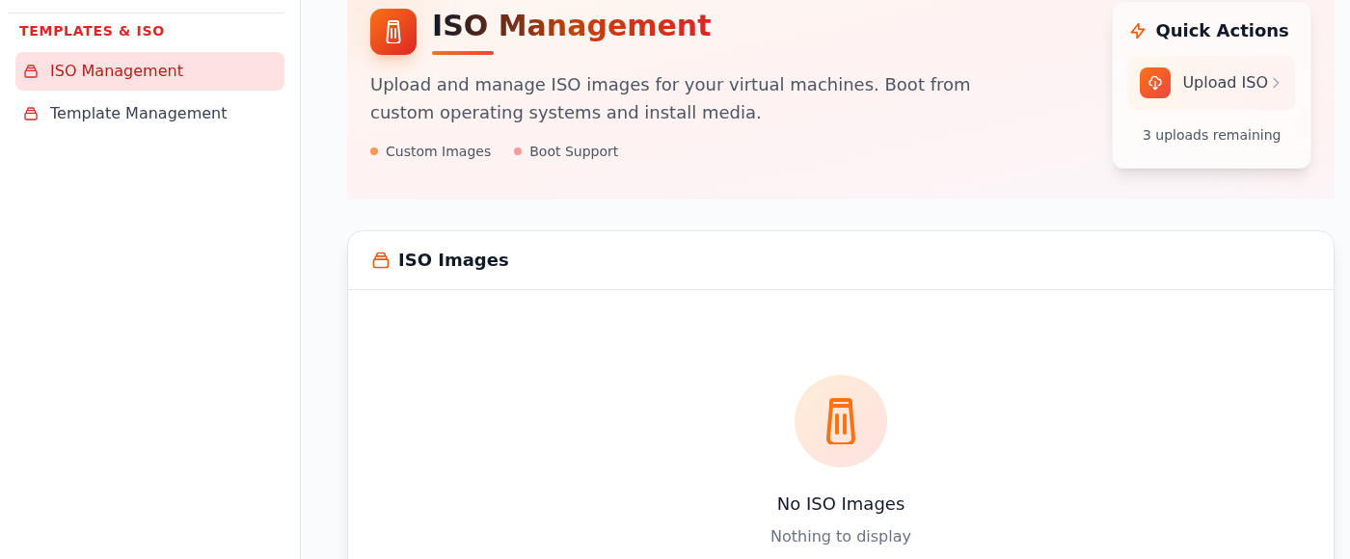Click the empty-state ISO icon circle
Screen dimensions: 1350x559
click(841, 421)
